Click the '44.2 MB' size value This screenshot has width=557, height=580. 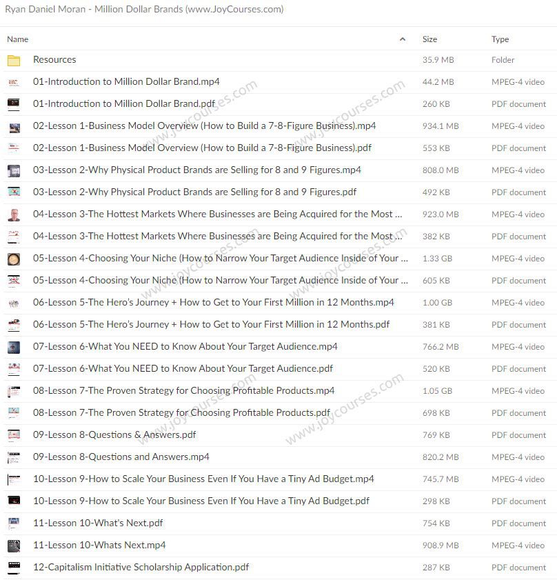[x=438, y=82]
